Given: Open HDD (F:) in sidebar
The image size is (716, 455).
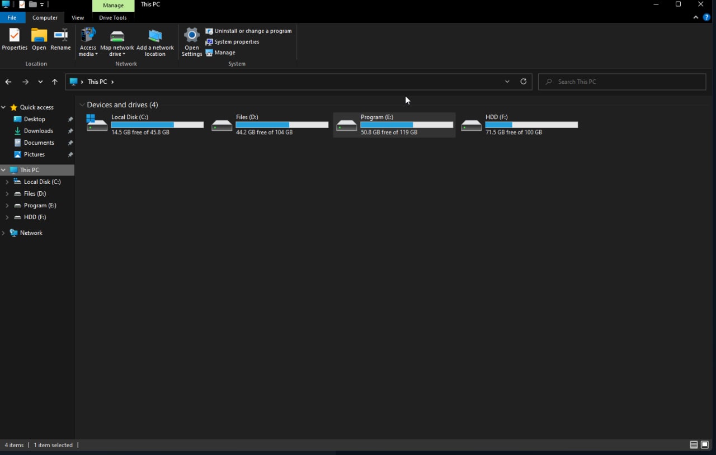Looking at the screenshot, I should [35, 217].
